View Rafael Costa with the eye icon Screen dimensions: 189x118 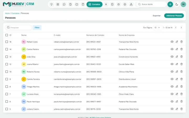[x=172, y=42]
